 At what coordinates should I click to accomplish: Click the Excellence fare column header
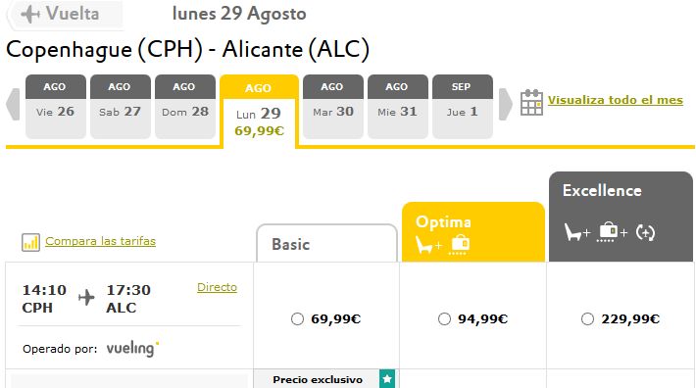(x=621, y=217)
